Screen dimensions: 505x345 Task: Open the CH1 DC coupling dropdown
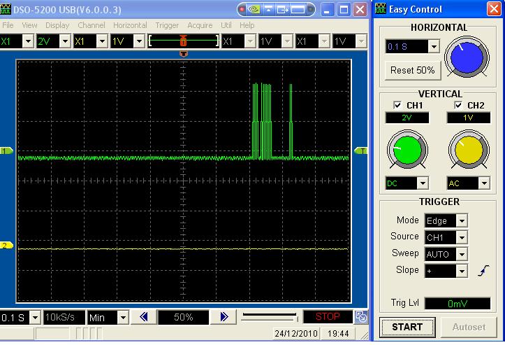tap(421, 183)
